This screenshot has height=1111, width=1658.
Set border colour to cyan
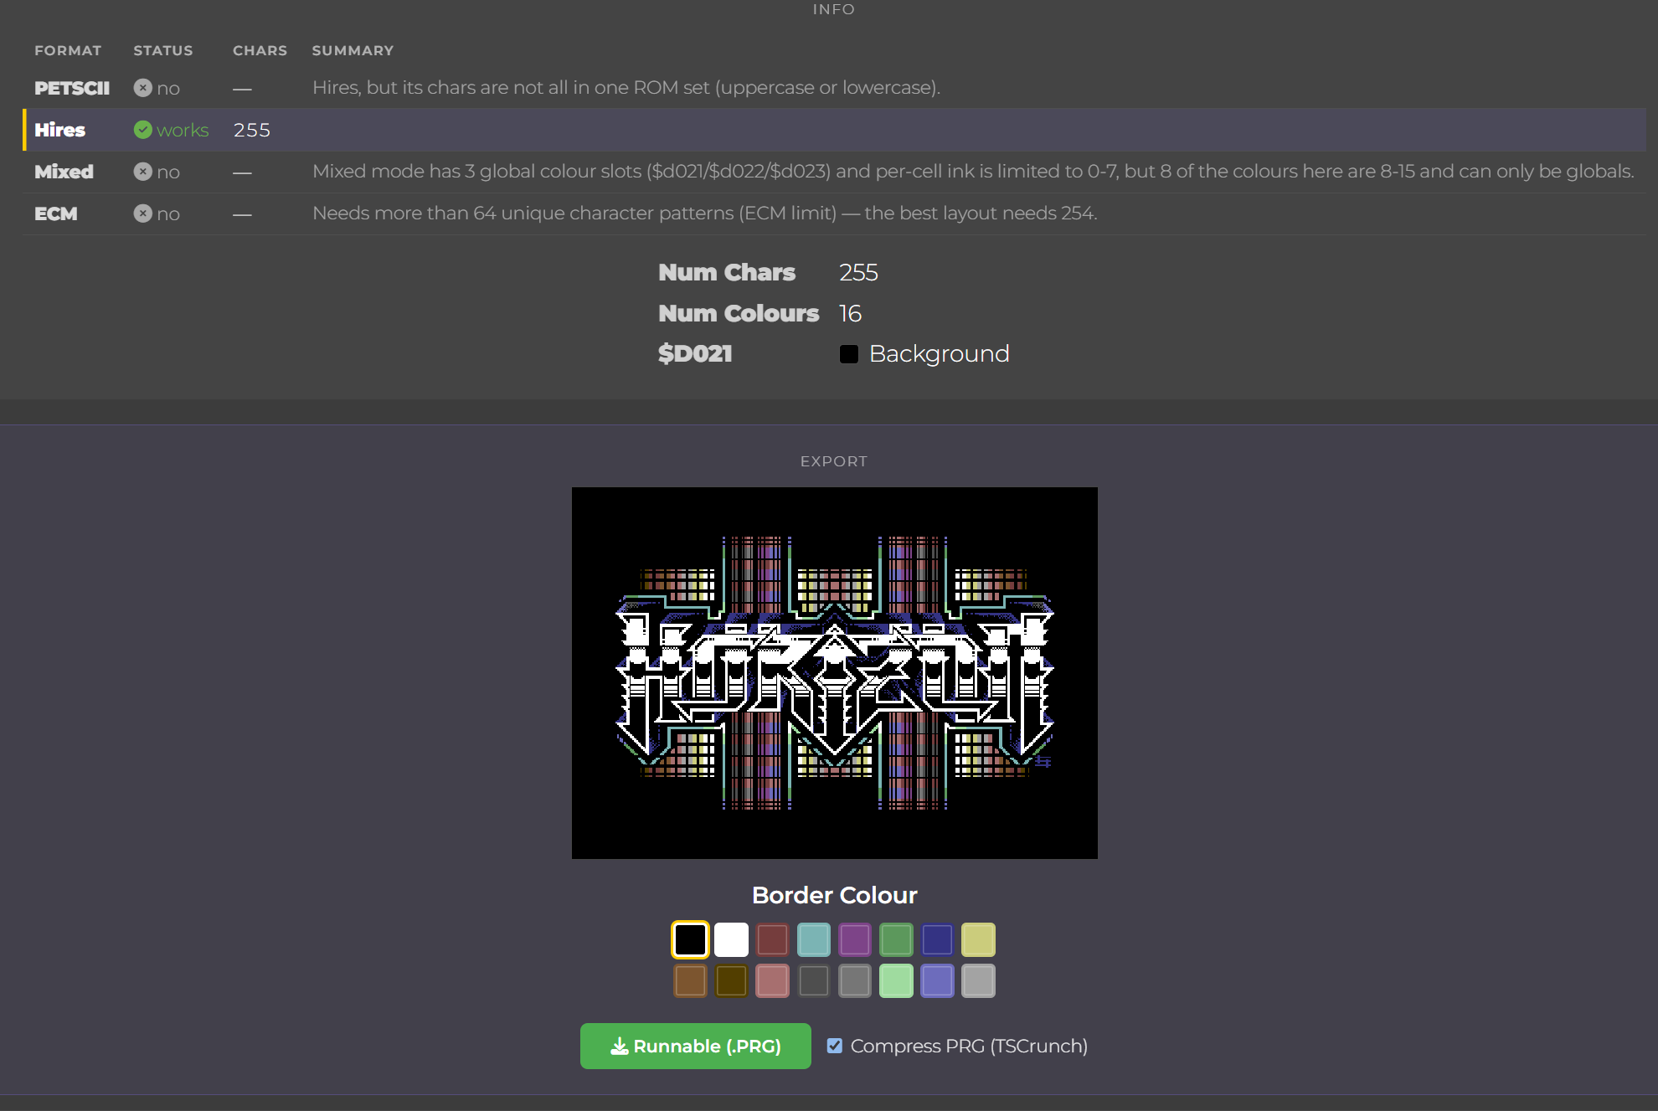(813, 939)
